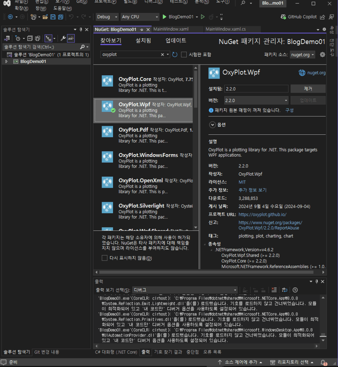Image resolution: width=338 pixels, height=367 pixels.
Task: Click Show All Files icon in Solution Explorer
Action: coord(37,38)
